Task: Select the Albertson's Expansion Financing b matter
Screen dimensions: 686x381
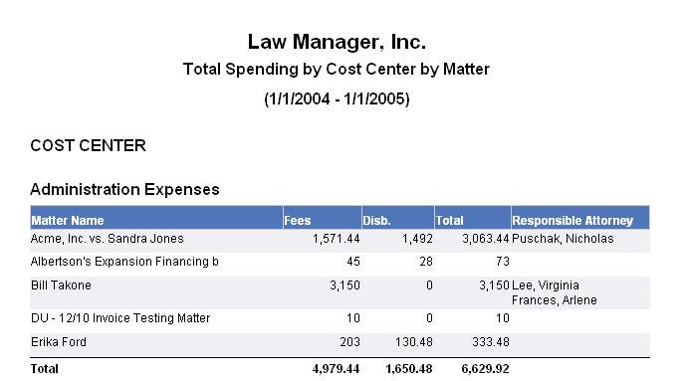Action: click(x=124, y=262)
